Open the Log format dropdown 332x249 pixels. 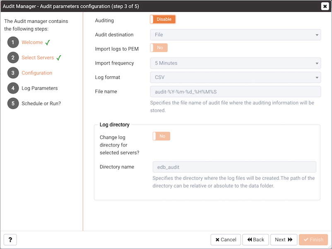[x=236, y=77]
